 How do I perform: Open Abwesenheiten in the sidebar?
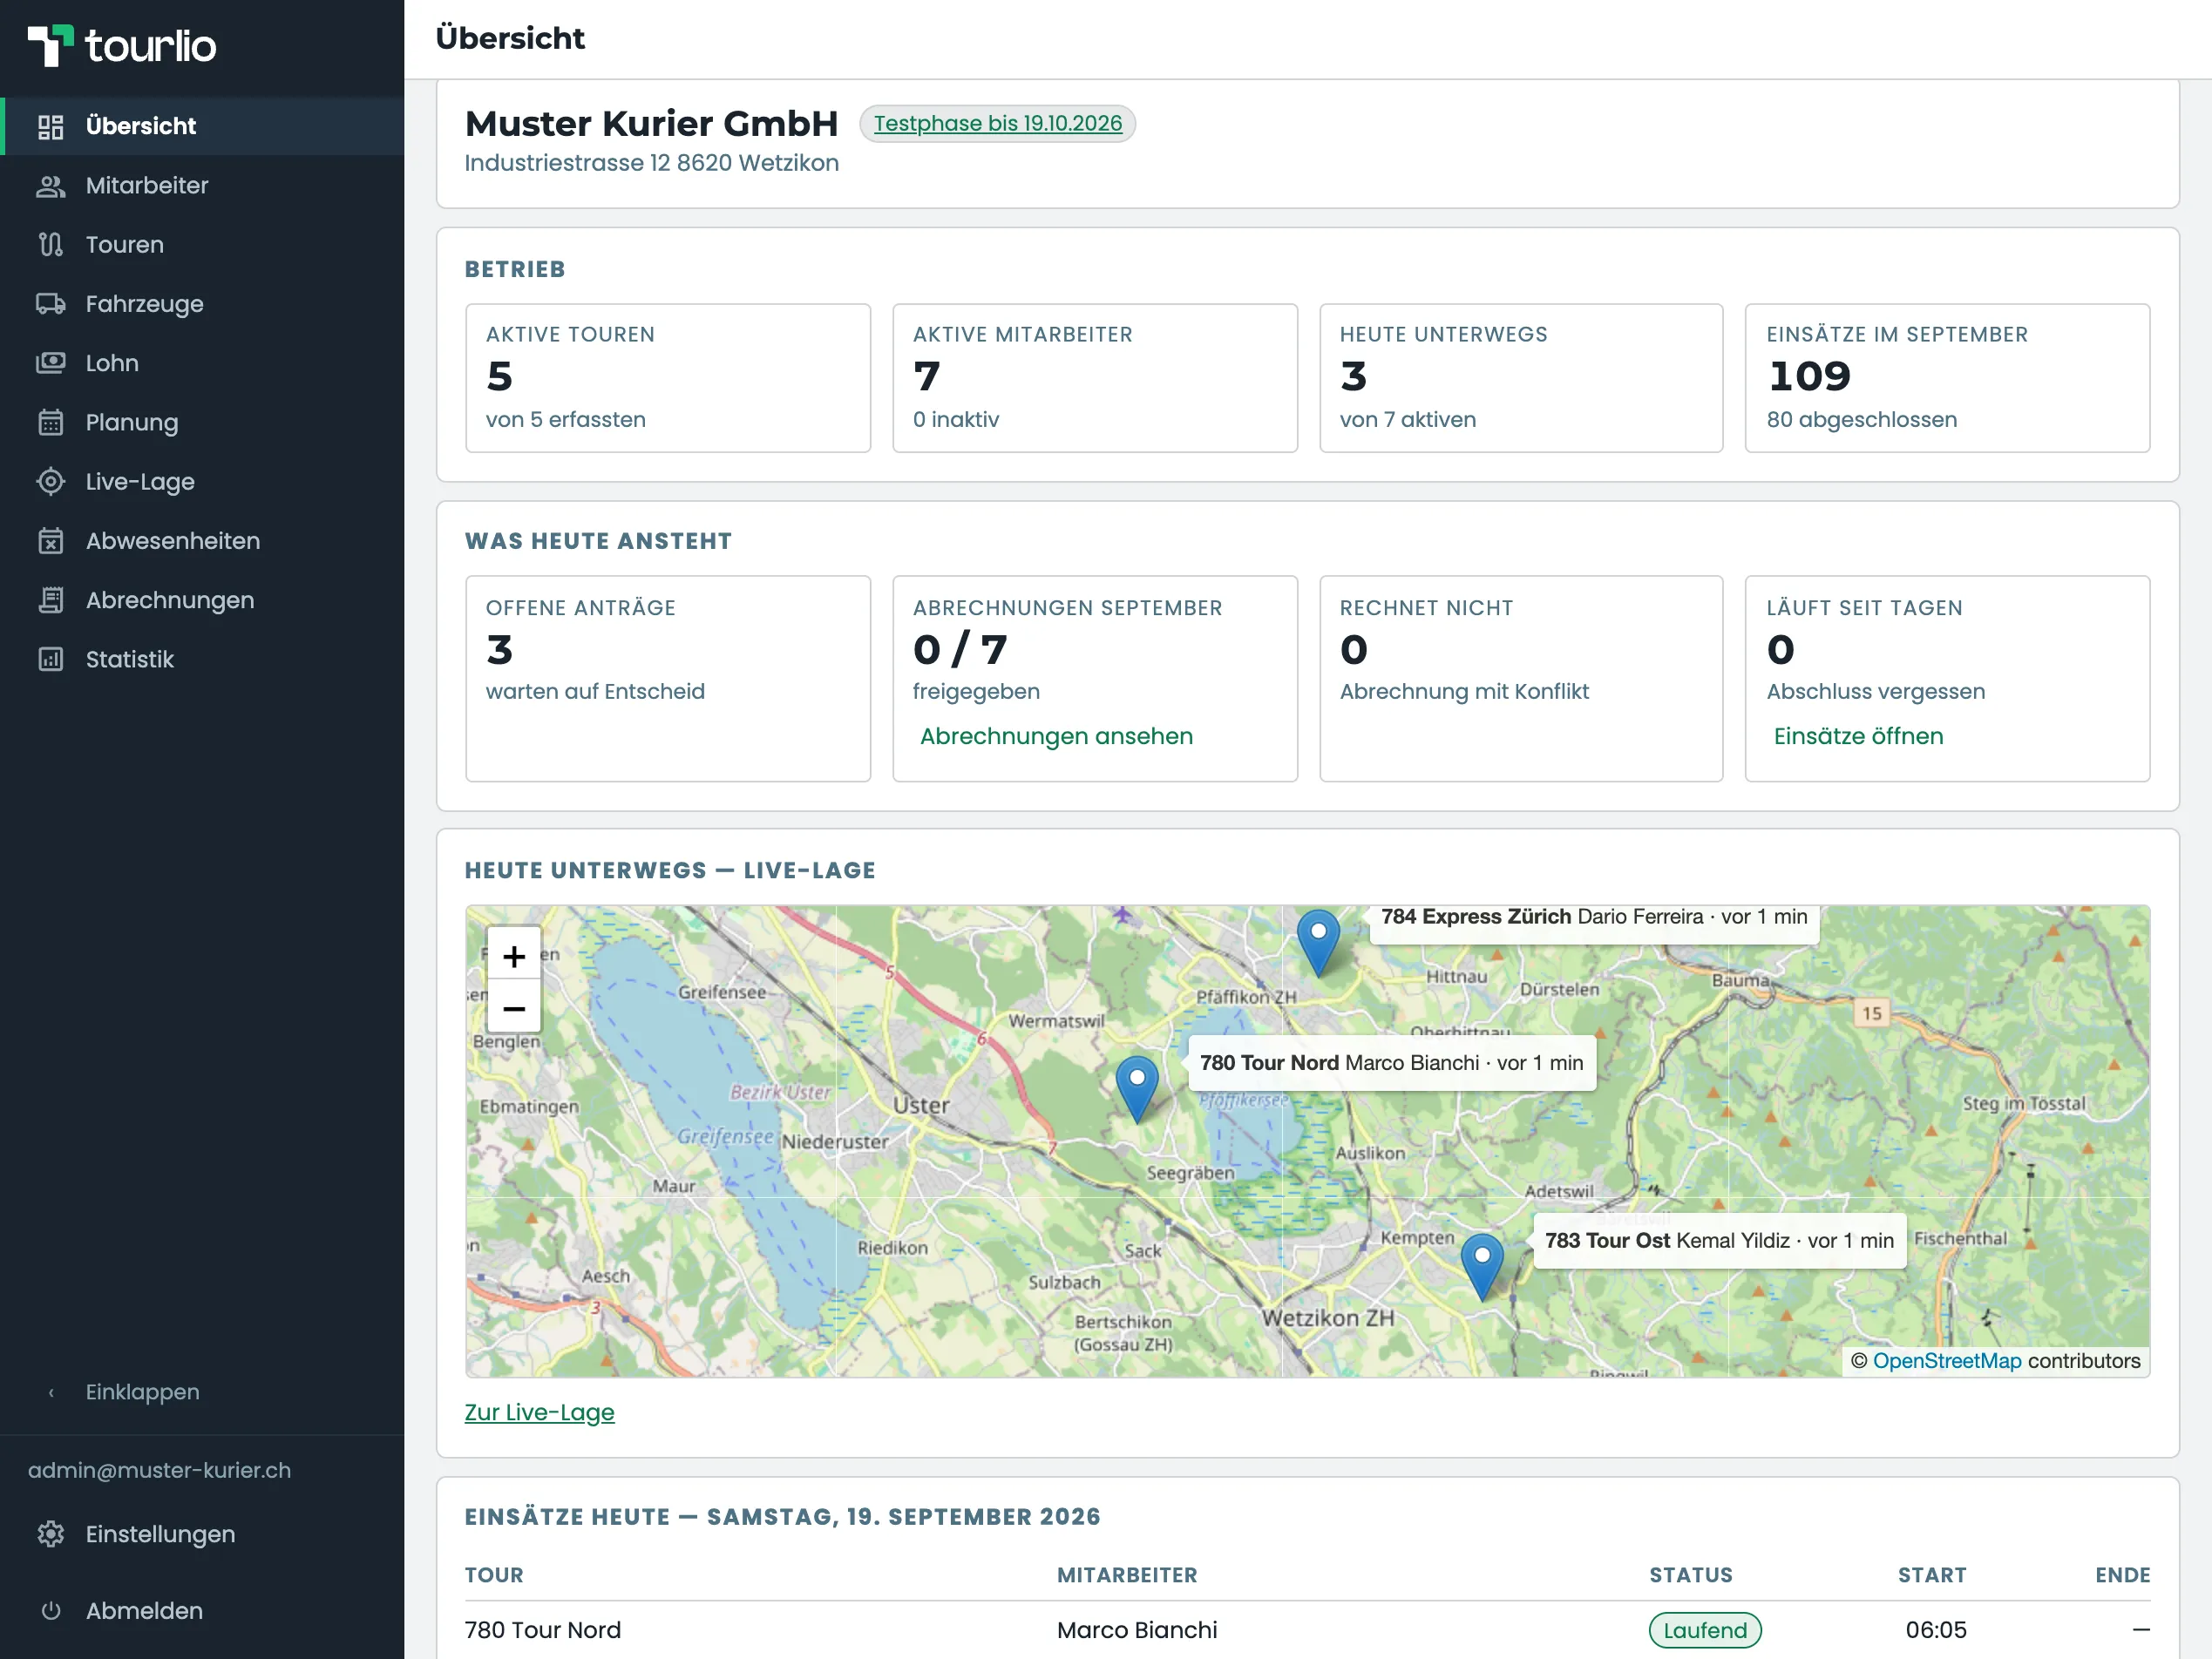202,541
